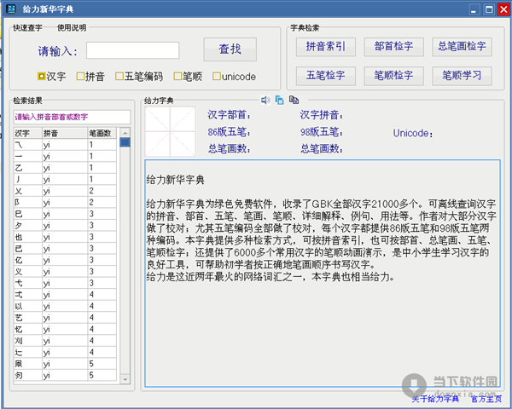The height and width of the screenshot is (409, 512).
Task: Open the 拼音索引 lookup
Action: coord(326,47)
